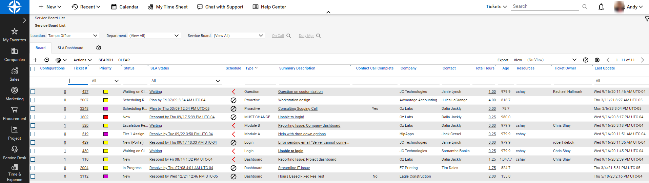Expand the Actions menu
Viewport: 649px width, 183px height.
82,60
